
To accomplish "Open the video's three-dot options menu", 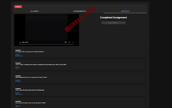I will 73,42.
